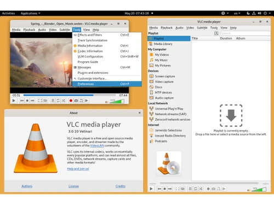Viewport: 274px width, 205px height.
Task: Adjust volume slider in Spring movie player
Action: coord(117,101)
